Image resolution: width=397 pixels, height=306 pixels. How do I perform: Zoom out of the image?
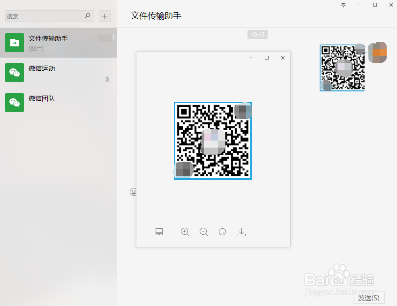click(x=203, y=231)
